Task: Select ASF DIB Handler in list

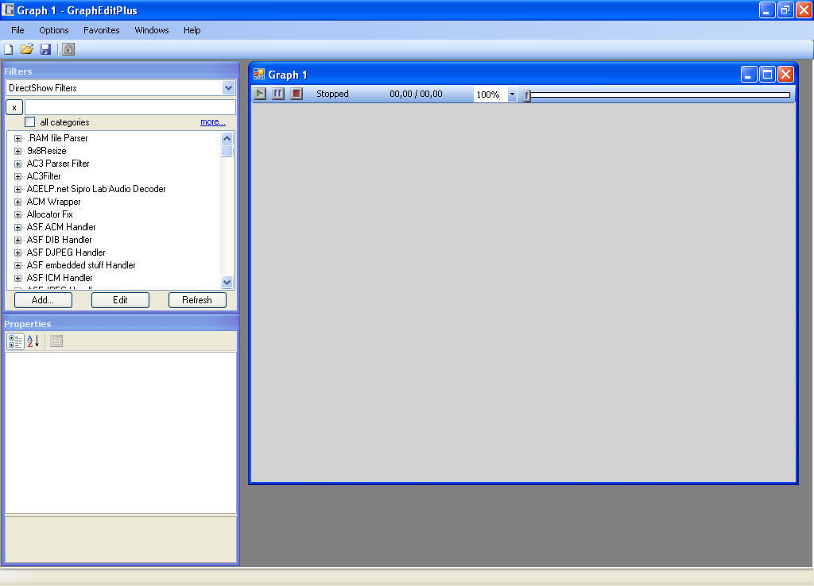Action: point(59,240)
